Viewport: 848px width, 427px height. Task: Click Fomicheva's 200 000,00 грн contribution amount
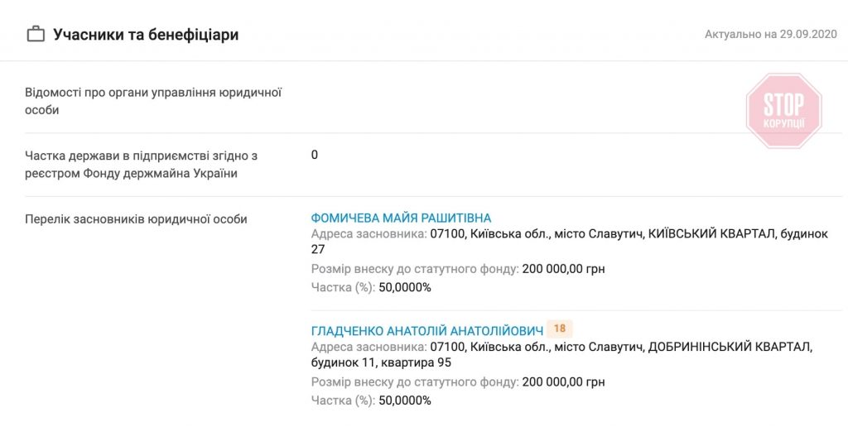point(563,269)
